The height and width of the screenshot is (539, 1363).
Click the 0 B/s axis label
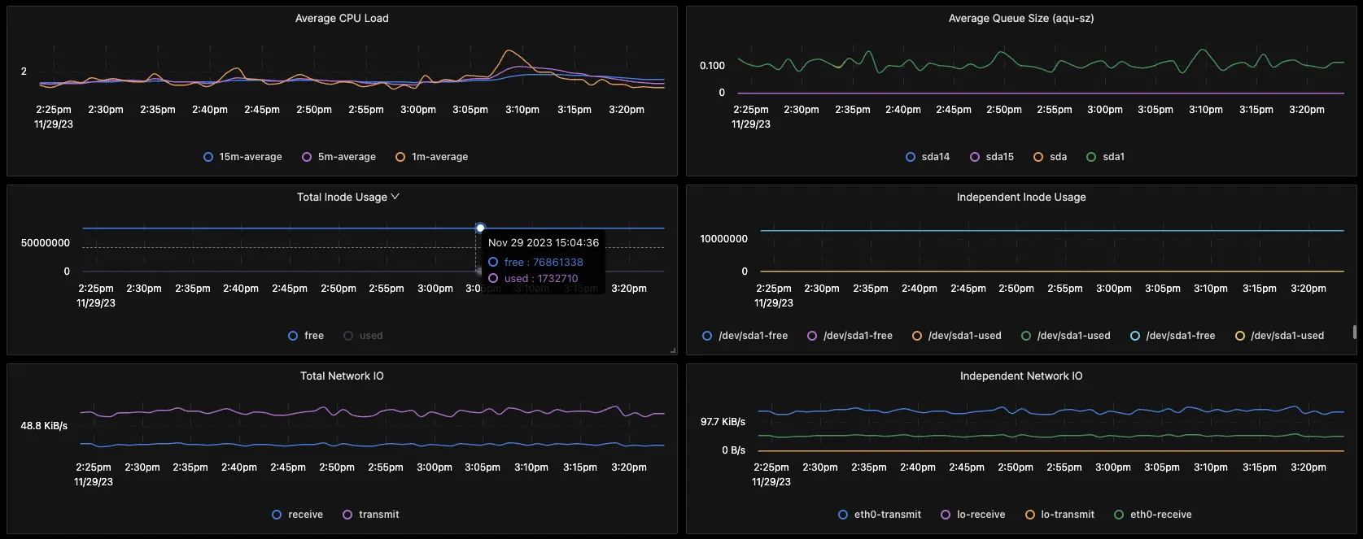[x=733, y=450]
